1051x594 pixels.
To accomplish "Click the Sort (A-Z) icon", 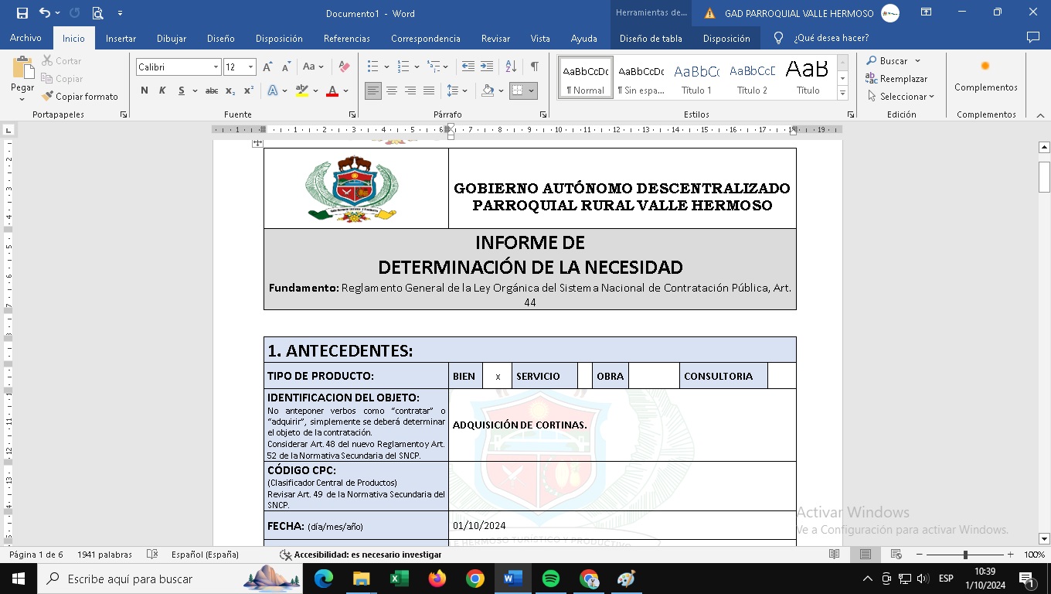I will pyautogui.click(x=511, y=67).
